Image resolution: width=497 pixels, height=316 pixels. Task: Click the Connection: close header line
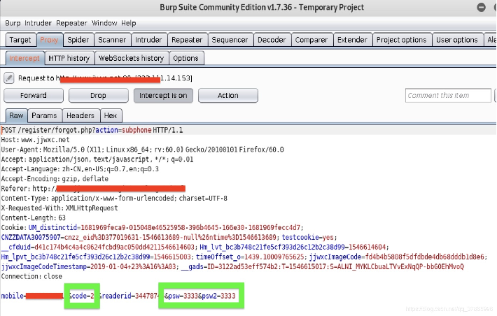tap(31, 276)
